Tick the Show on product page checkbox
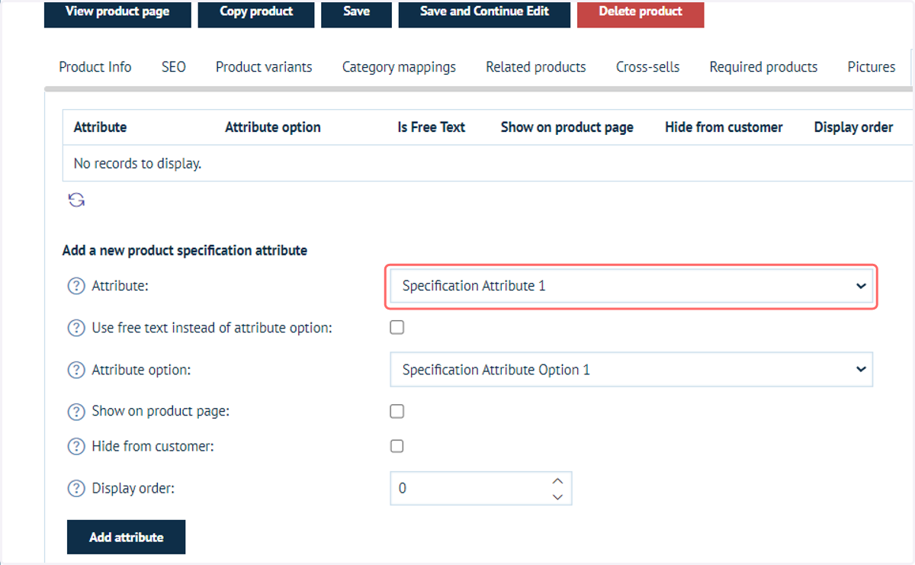Screen dimensions: 915x565 [396, 412]
